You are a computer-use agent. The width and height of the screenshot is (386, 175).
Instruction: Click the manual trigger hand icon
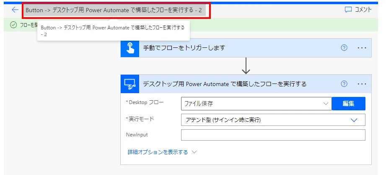tap(130, 48)
